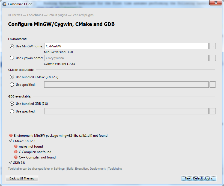Click the error icon beside make: not found
224x186 pixels.
tap(16, 146)
